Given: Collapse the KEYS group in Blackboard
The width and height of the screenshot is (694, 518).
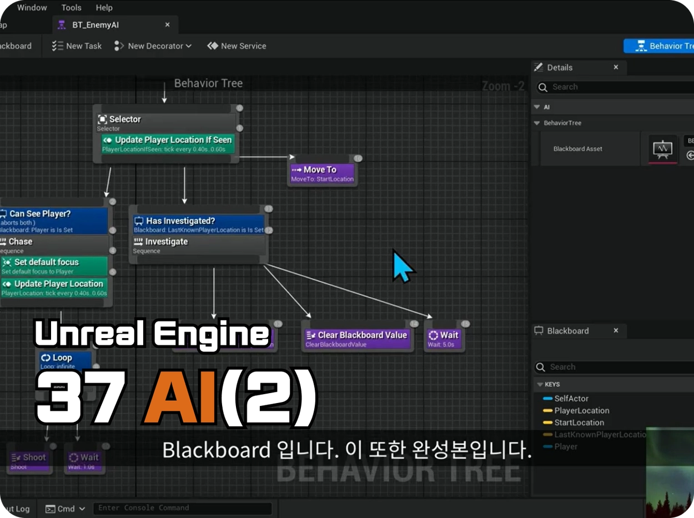Looking at the screenshot, I should (540, 384).
